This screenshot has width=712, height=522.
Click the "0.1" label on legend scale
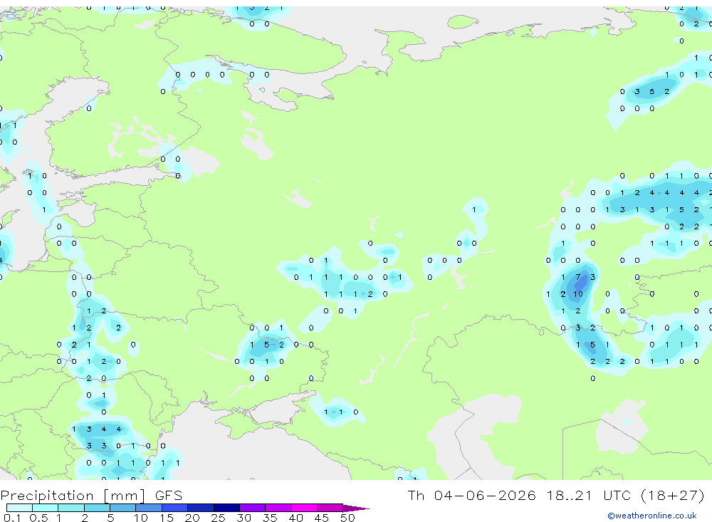tap(12, 518)
